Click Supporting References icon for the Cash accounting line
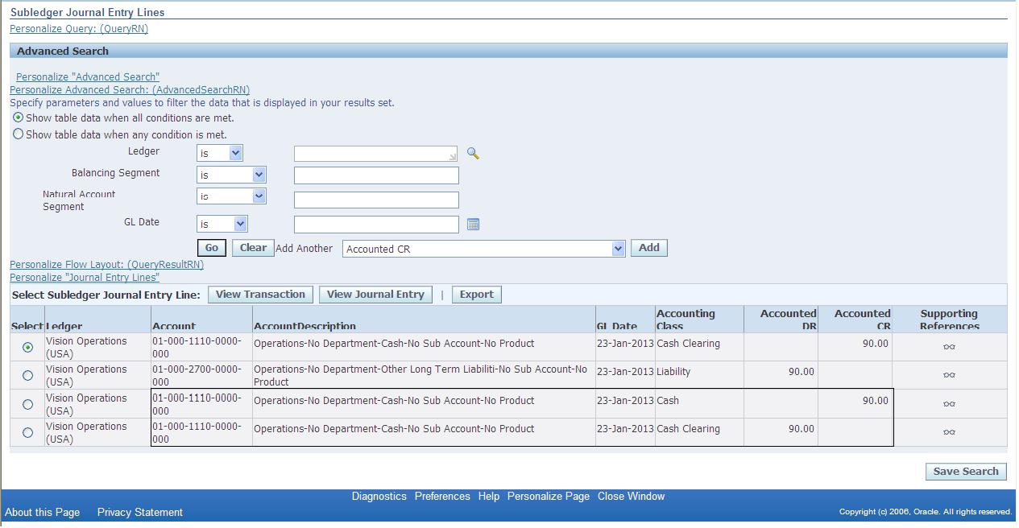Screen dimensions: 1019x528 (950, 403)
